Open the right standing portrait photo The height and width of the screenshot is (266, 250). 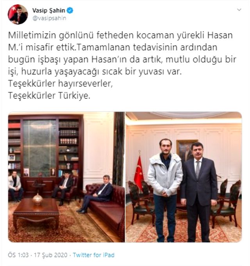tap(184, 177)
